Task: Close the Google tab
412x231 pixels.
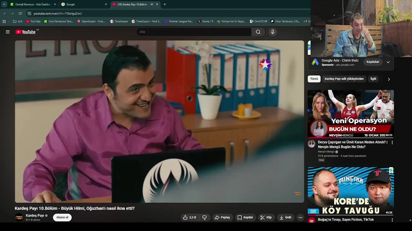Action: 106,4
